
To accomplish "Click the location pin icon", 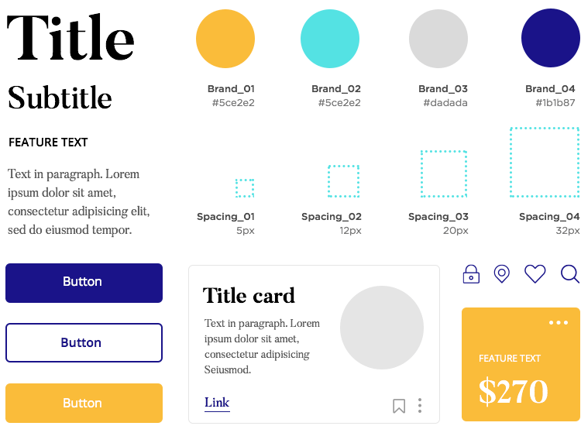I will tap(502, 274).
